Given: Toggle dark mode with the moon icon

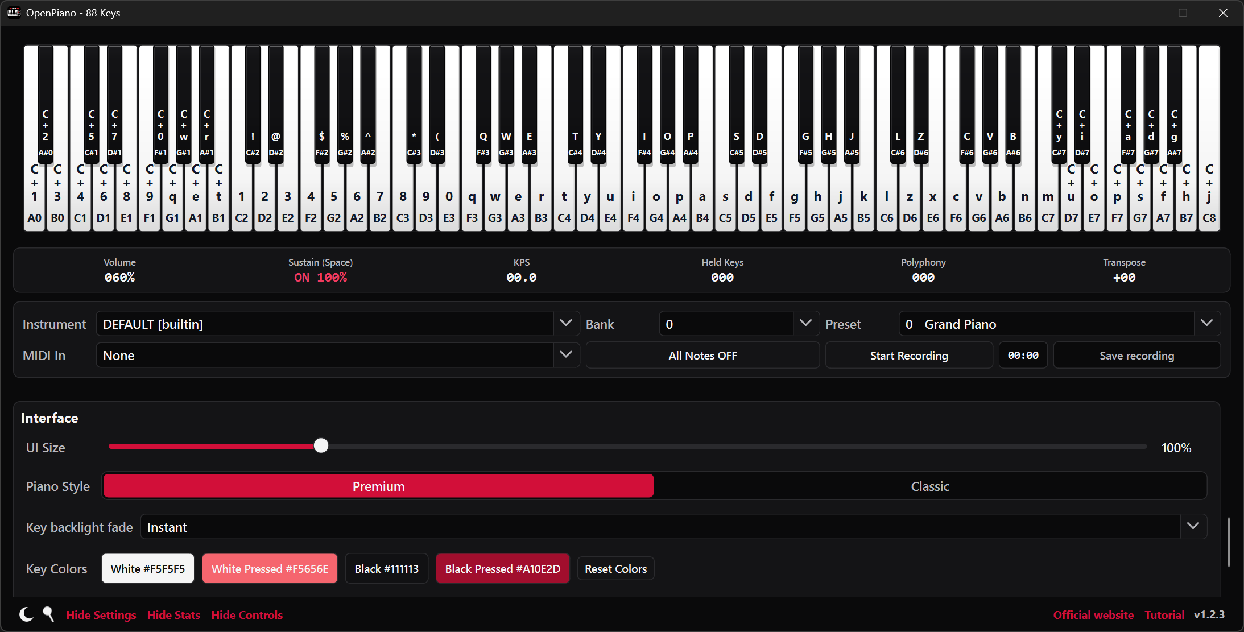Looking at the screenshot, I should click(x=26, y=614).
